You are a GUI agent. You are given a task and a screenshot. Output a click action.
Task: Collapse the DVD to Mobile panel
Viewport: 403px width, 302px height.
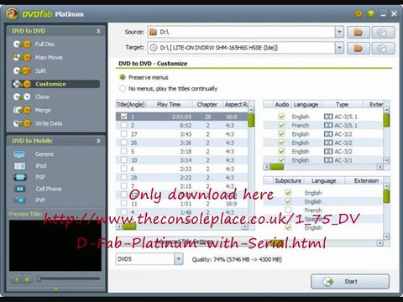(98, 141)
